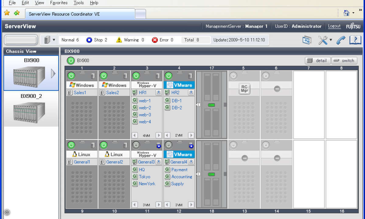Viewport: 365px width, 219px height.
Task: Click the guest icon beside web-1
Action: click(x=135, y=101)
